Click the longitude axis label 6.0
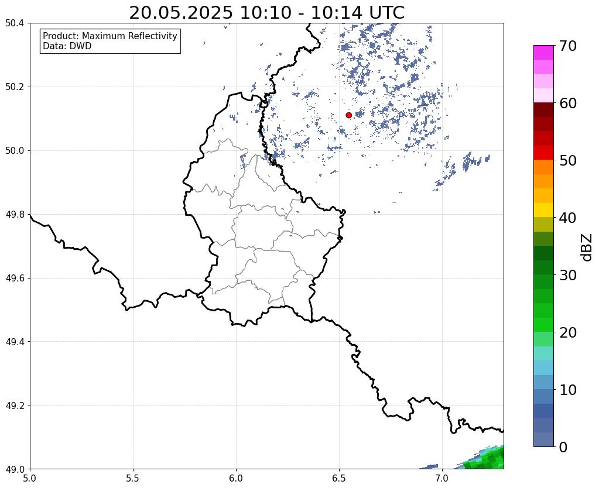 [x=236, y=478]
